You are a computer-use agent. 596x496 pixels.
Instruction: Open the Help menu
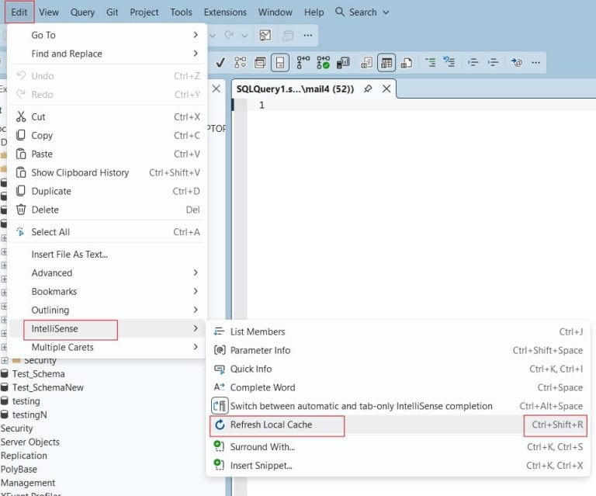pos(314,12)
